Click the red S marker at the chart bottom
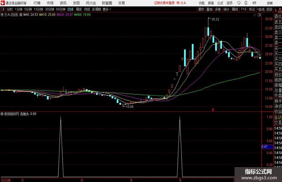282x182 pixels. 213,110
